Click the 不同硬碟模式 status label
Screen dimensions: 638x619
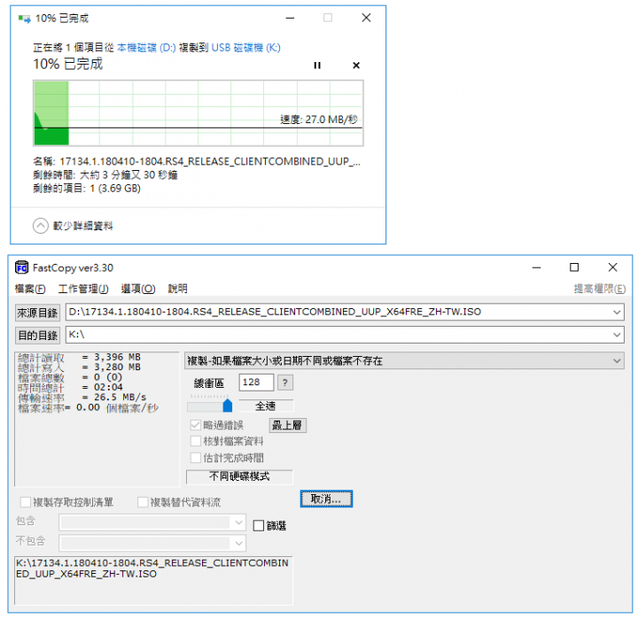pyautogui.click(x=239, y=476)
